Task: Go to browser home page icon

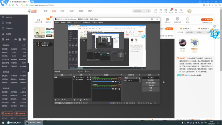Action: click(22, 5)
